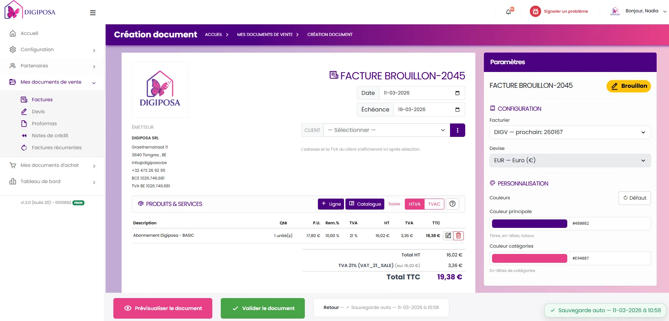Click the Signaler un problème alert icon
This screenshot has width=669, height=321.
pyautogui.click(x=535, y=11)
